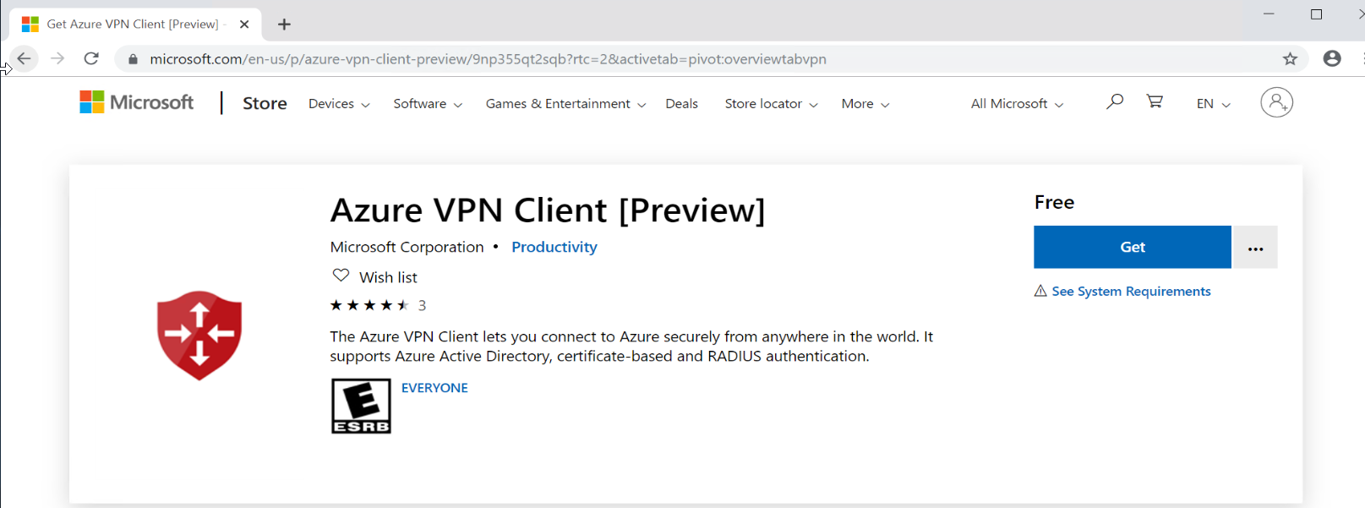Open See System Requirements link

1131,291
